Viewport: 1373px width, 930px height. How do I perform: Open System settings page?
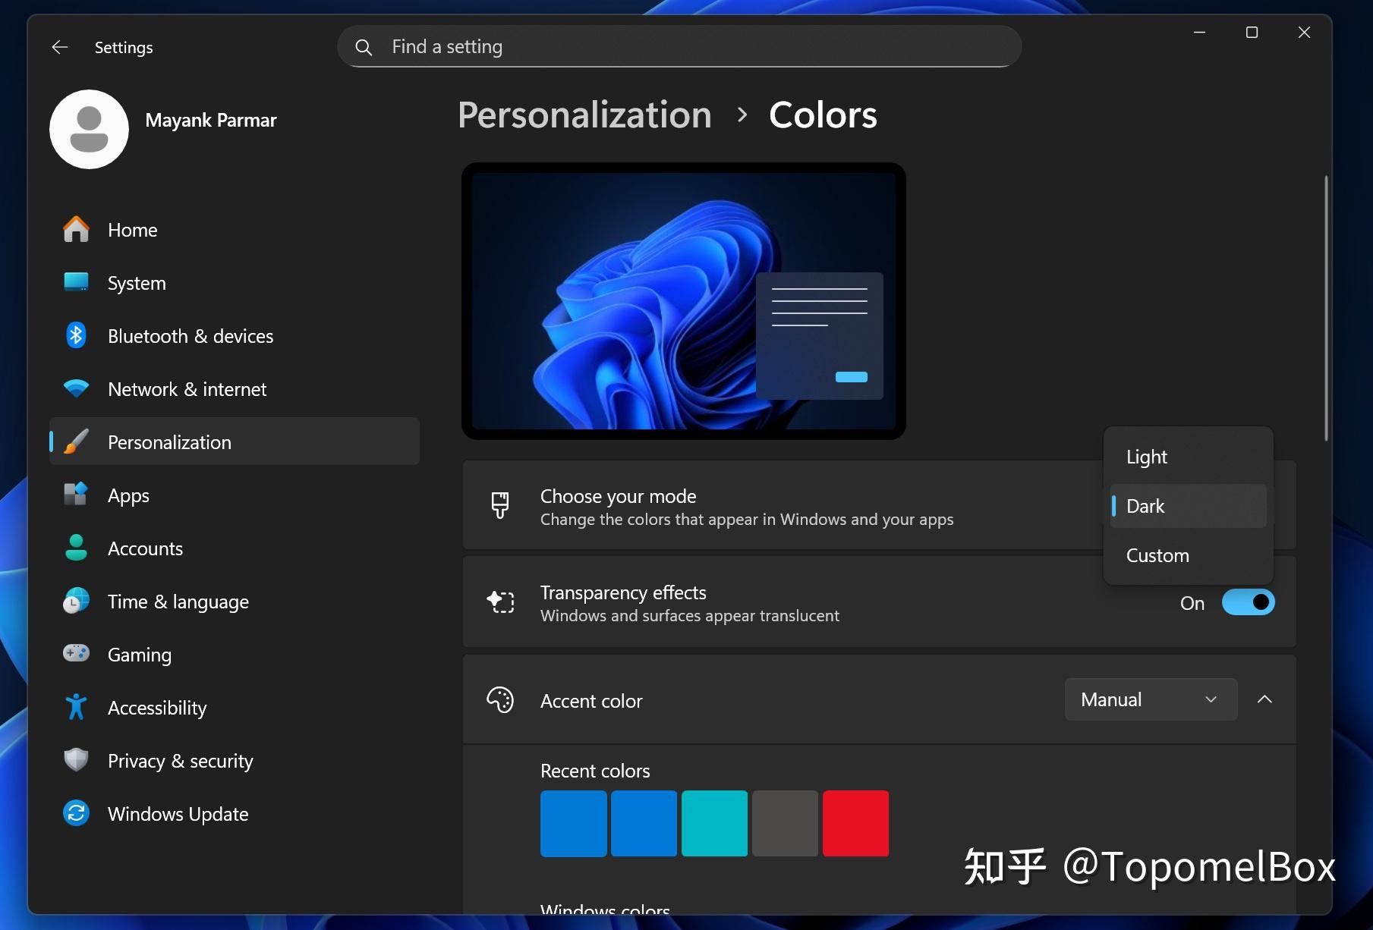tap(235, 282)
